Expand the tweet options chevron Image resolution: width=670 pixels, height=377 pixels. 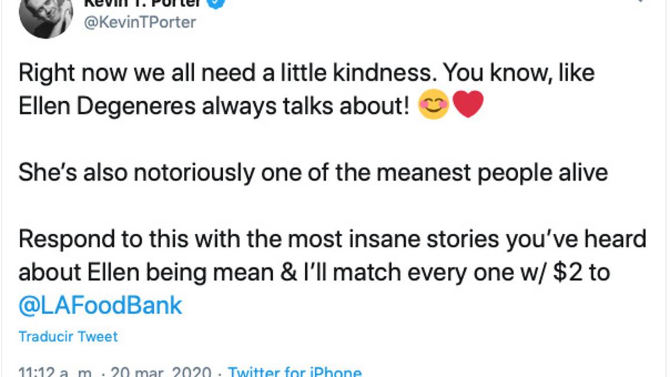click(641, 2)
